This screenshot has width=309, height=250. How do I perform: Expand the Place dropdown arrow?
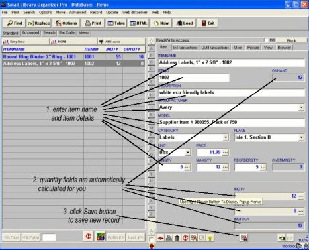click(x=301, y=137)
